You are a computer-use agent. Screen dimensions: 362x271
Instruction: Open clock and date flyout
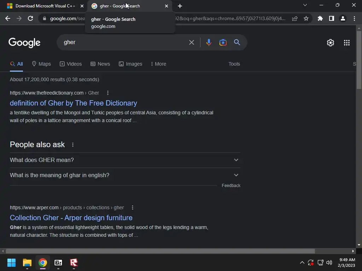(346, 263)
